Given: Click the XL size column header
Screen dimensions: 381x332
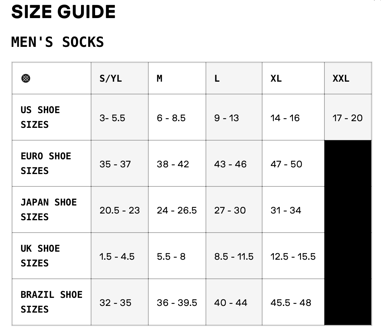Looking at the screenshot, I should point(276,79).
